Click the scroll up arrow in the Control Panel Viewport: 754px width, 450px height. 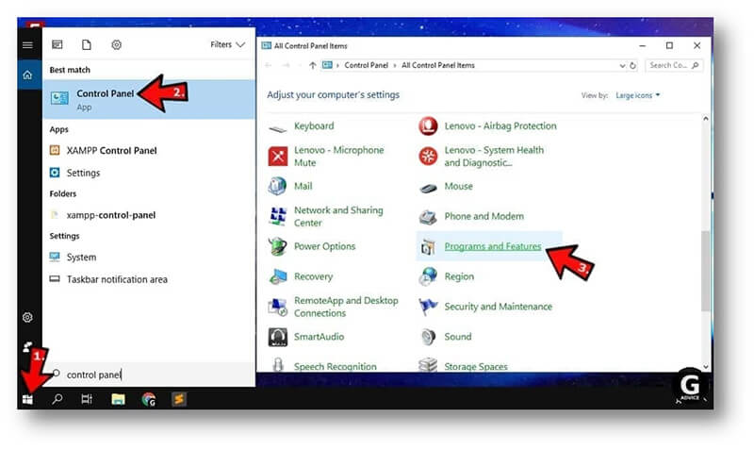[705, 118]
